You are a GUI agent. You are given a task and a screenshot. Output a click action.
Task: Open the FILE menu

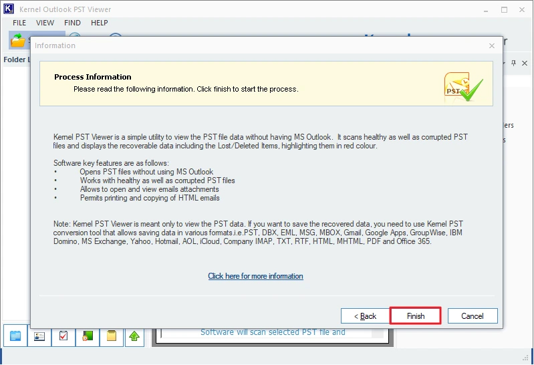click(19, 23)
